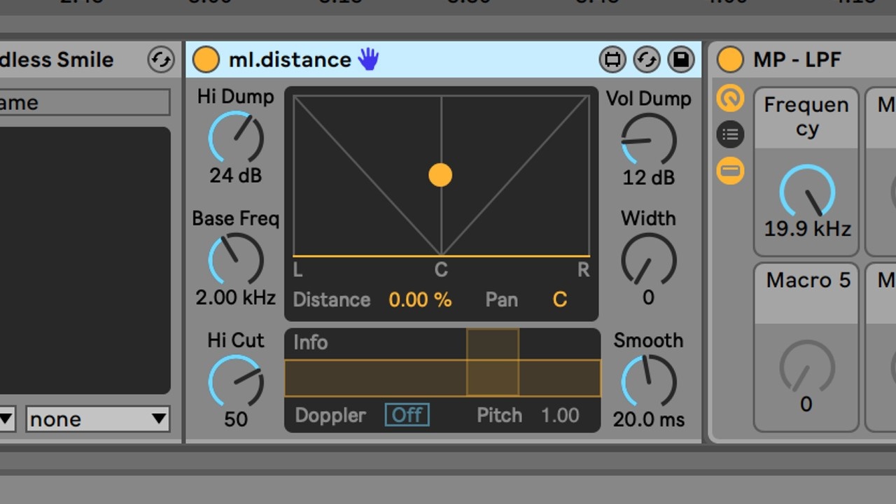
Task: Toggle the ml.distance device activator
Action: click(206, 59)
